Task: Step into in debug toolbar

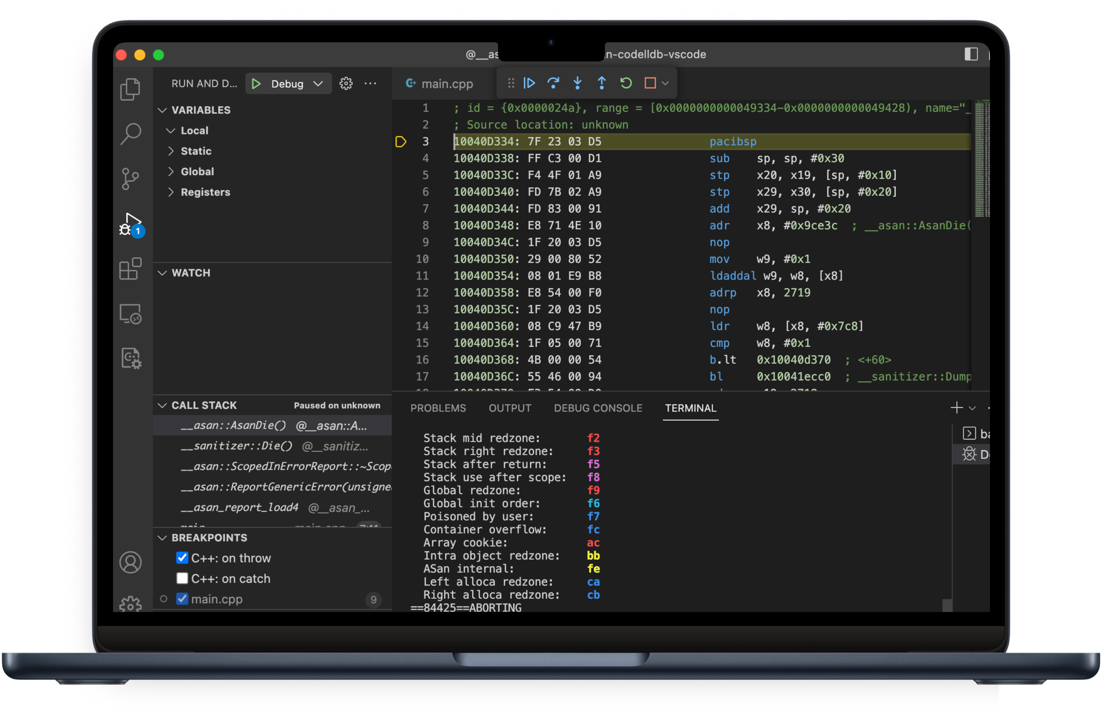Action: click(577, 83)
